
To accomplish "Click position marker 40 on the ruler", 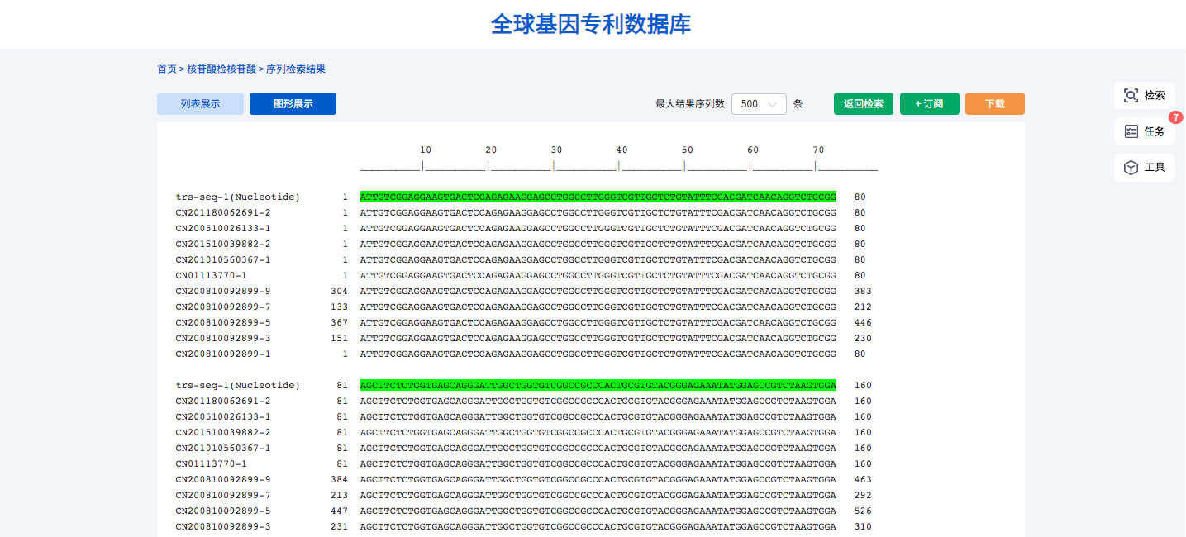I will [622, 150].
